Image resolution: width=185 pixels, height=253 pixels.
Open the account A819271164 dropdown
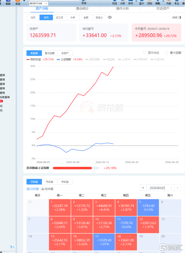coord(46,3)
